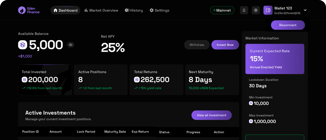Image resolution: width=326 pixels, height=140 pixels.
Task: Go to the History tab
Action: 134,10
